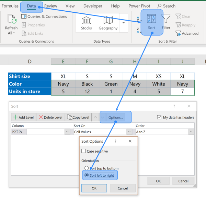This screenshot has height=199, width=206.
Task: Click the Filter funnel icon
Action: 166,21
